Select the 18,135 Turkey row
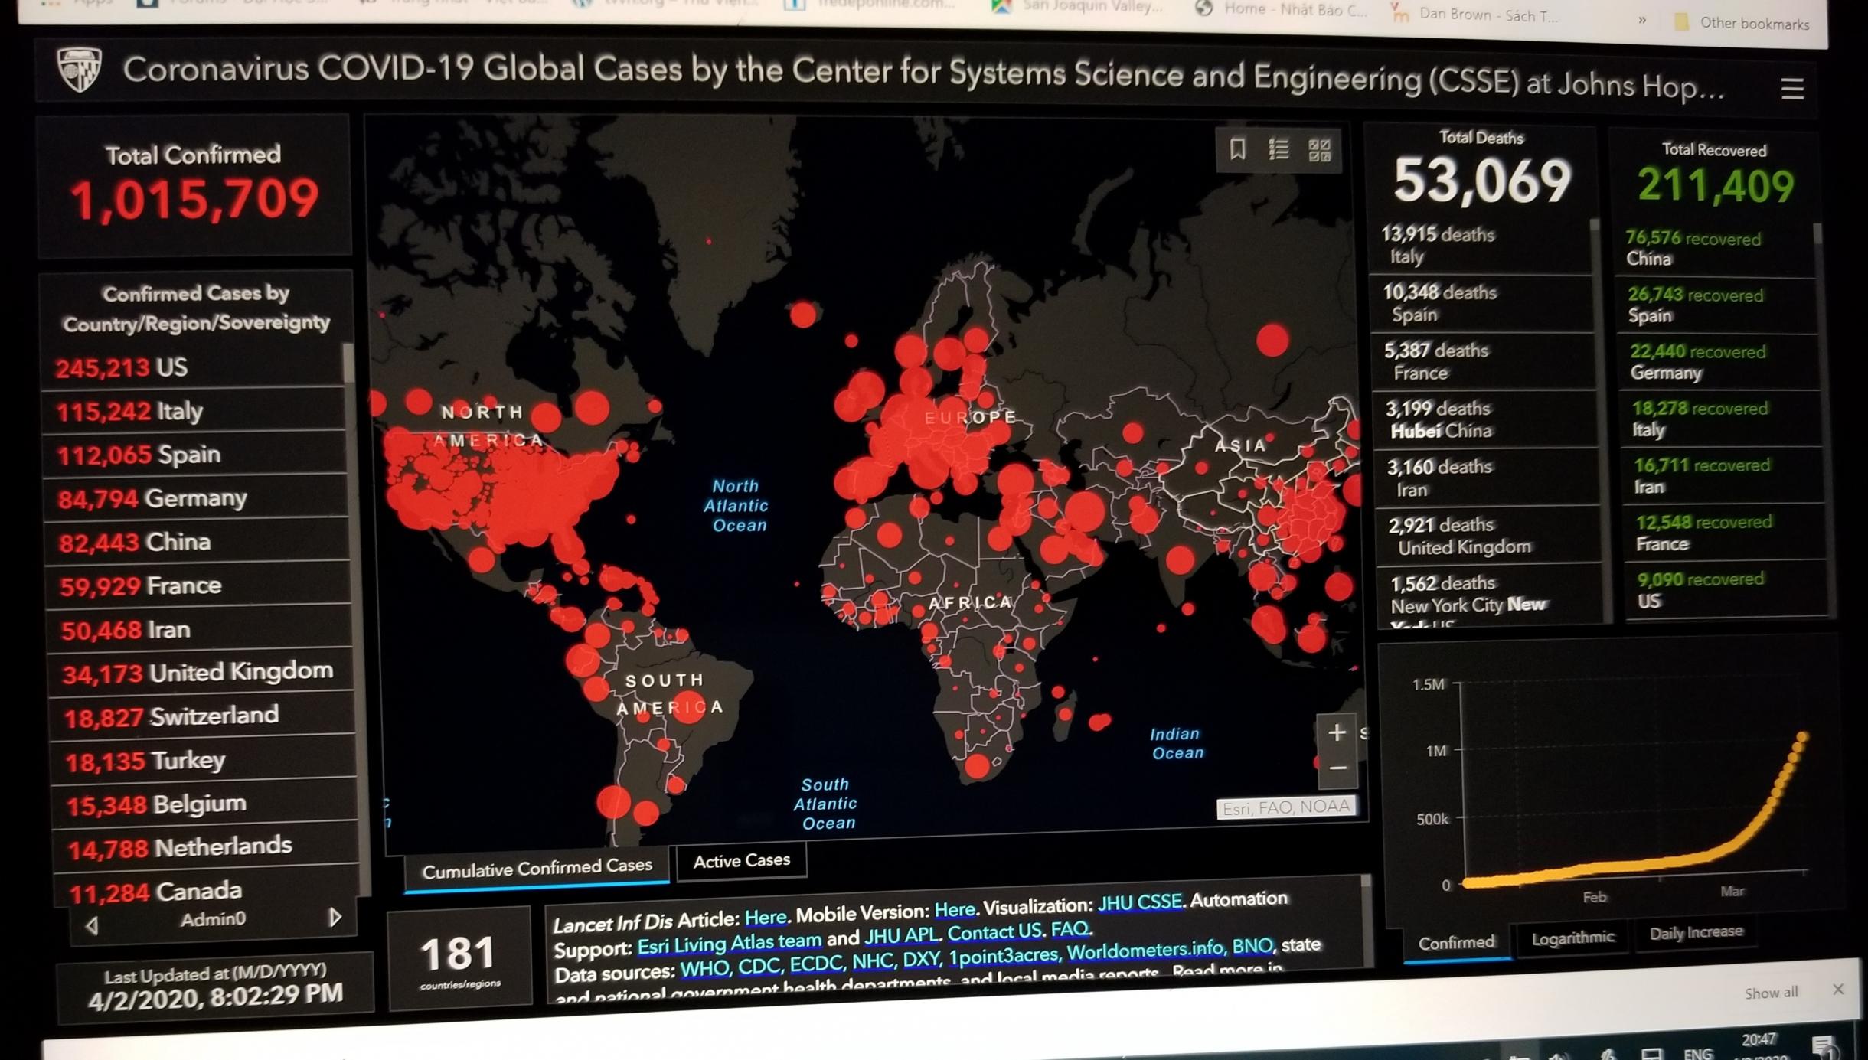This screenshot has width=1868, height=1060. (x=204, y=761)
